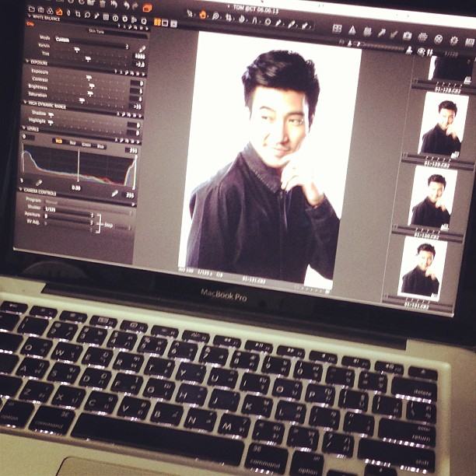This screenshot has width=476, height=476.
Task: Choose the Zoom loupe cursor tool
Action: point(215,16)
